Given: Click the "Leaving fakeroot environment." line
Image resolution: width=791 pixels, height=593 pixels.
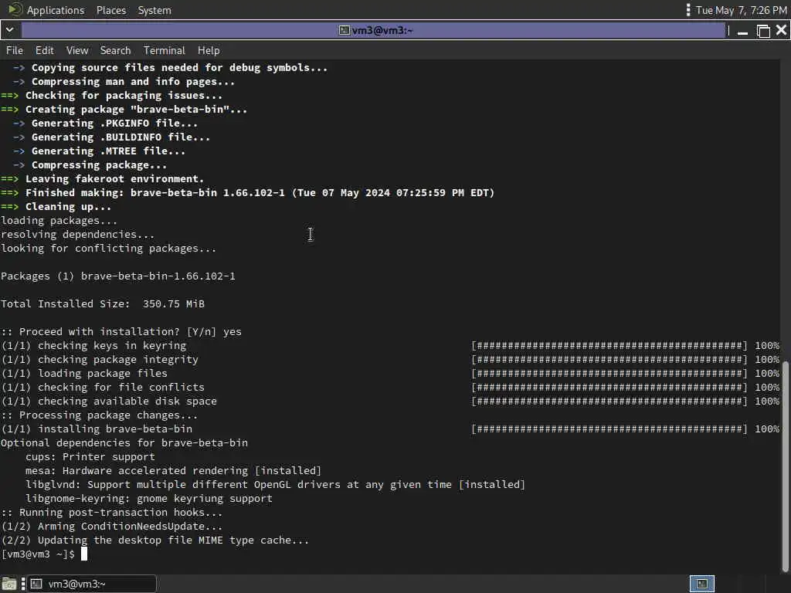Looking at the screenshot, I should [x=103, y=179].
